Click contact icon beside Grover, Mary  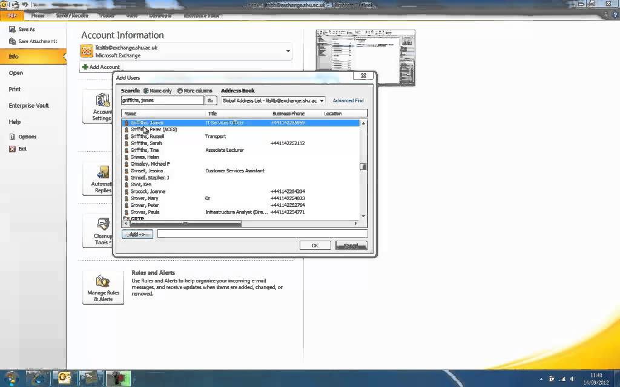(x=127, y=198)
